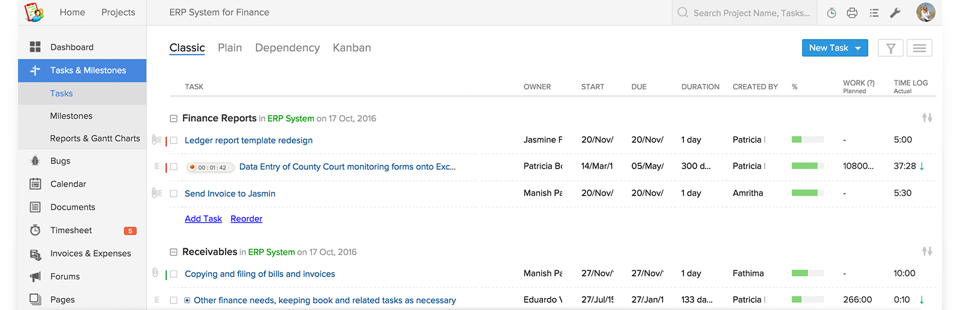Click the Search Project Name field
Viewport: 960px width, 310px height.
click(x=751, y=13)
